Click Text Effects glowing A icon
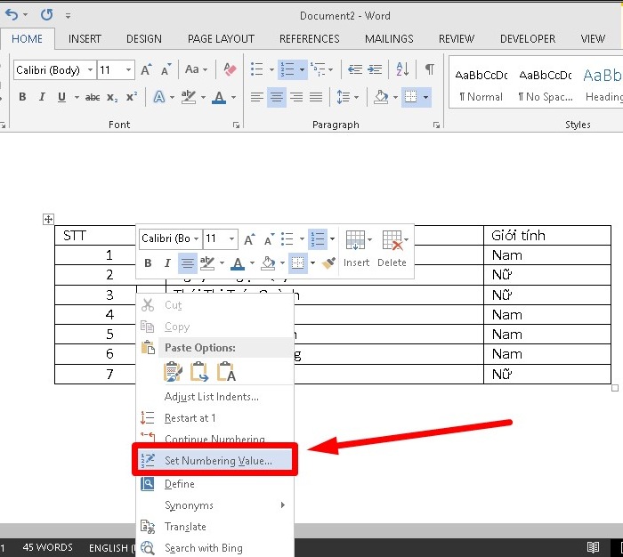623x557 pixels. pos(159,97)
